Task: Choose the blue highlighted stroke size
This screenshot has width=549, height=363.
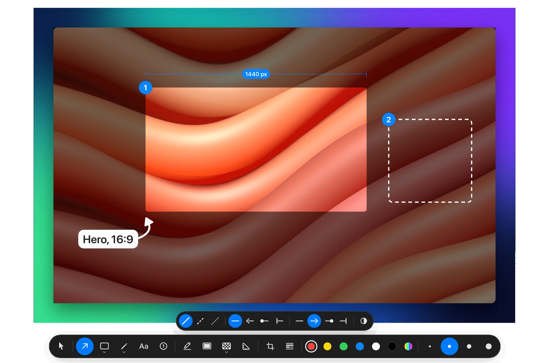Action: (x=449, y=346)
